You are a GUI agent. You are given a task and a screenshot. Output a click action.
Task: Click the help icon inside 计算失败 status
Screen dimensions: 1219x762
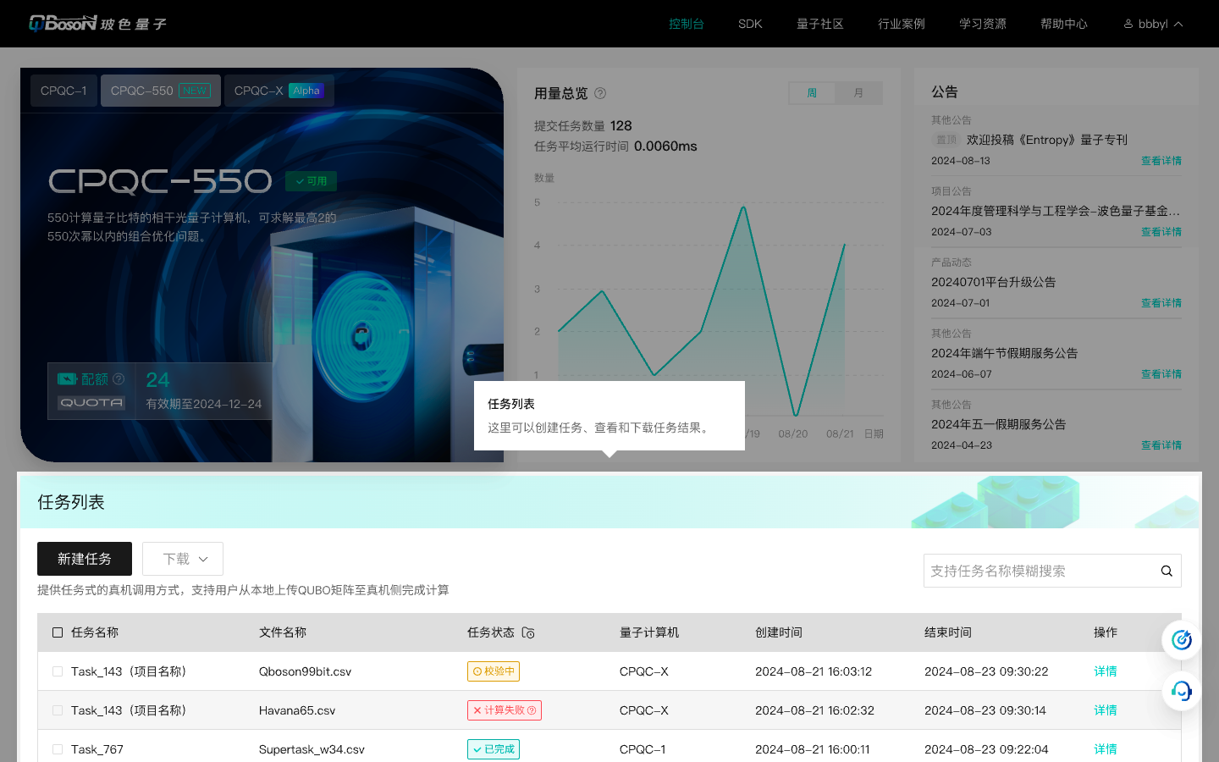[532, 710]
